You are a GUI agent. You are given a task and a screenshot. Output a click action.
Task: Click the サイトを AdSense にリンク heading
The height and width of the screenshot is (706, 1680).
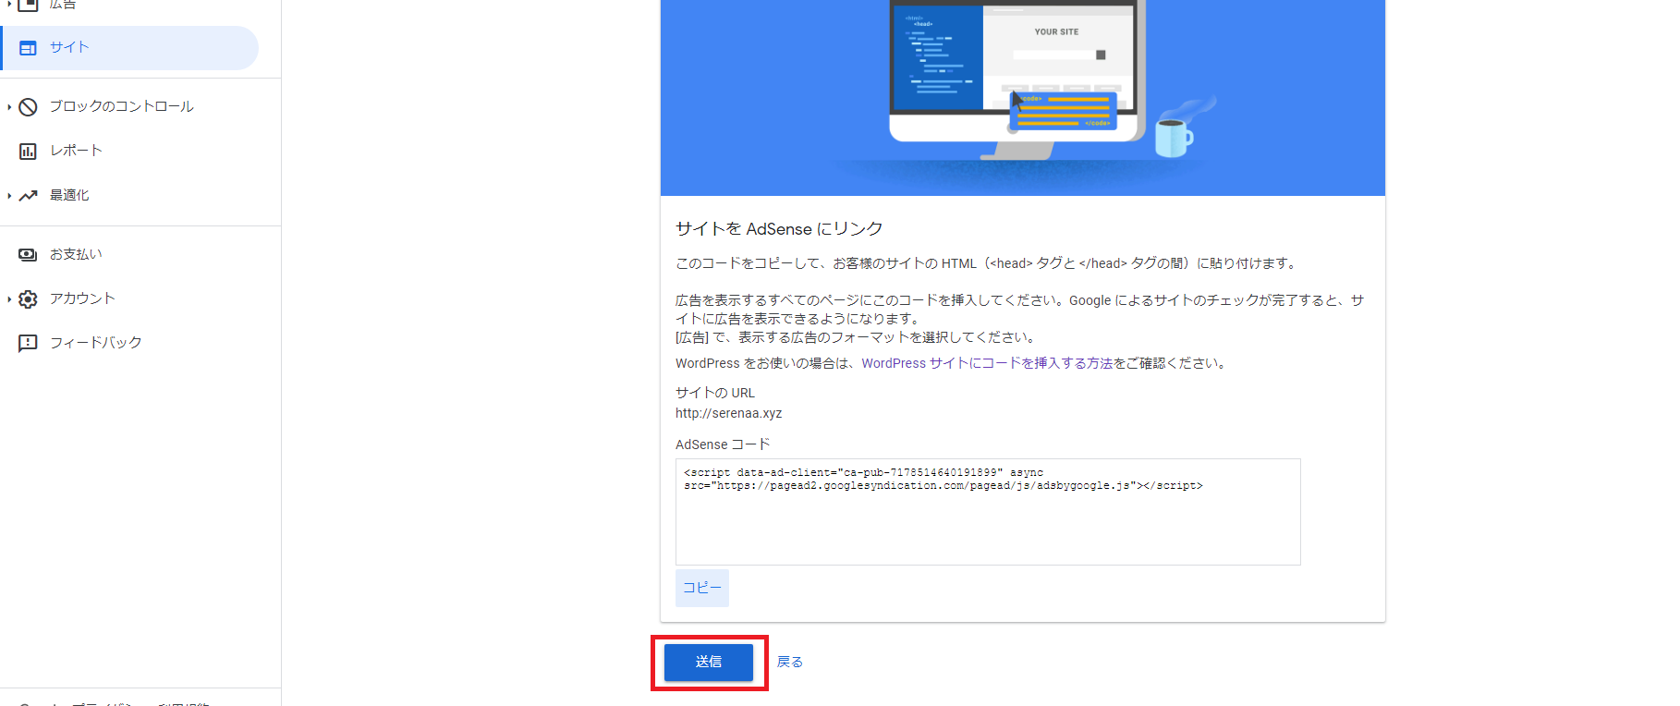pos(779,228)
